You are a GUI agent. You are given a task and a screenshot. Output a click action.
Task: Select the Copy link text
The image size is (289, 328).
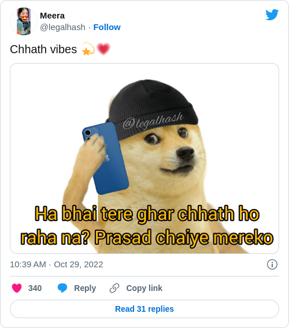click(144, 288)
